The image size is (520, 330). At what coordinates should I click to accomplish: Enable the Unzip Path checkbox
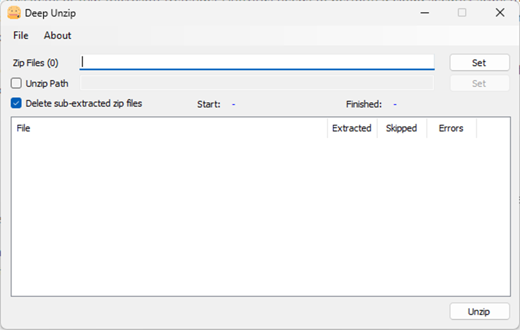(x=16, y=84)
